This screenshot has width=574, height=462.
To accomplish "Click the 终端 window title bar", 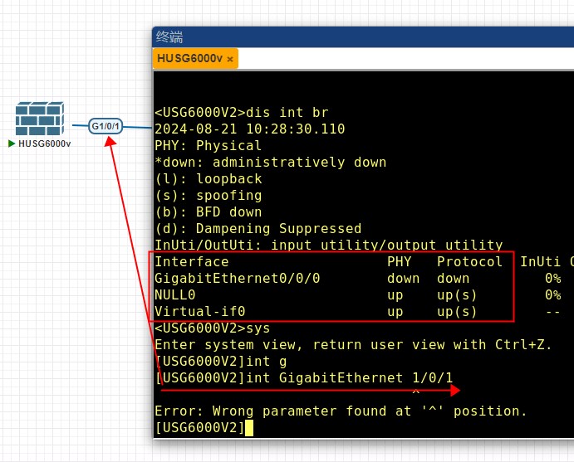I will pos(363,37).
